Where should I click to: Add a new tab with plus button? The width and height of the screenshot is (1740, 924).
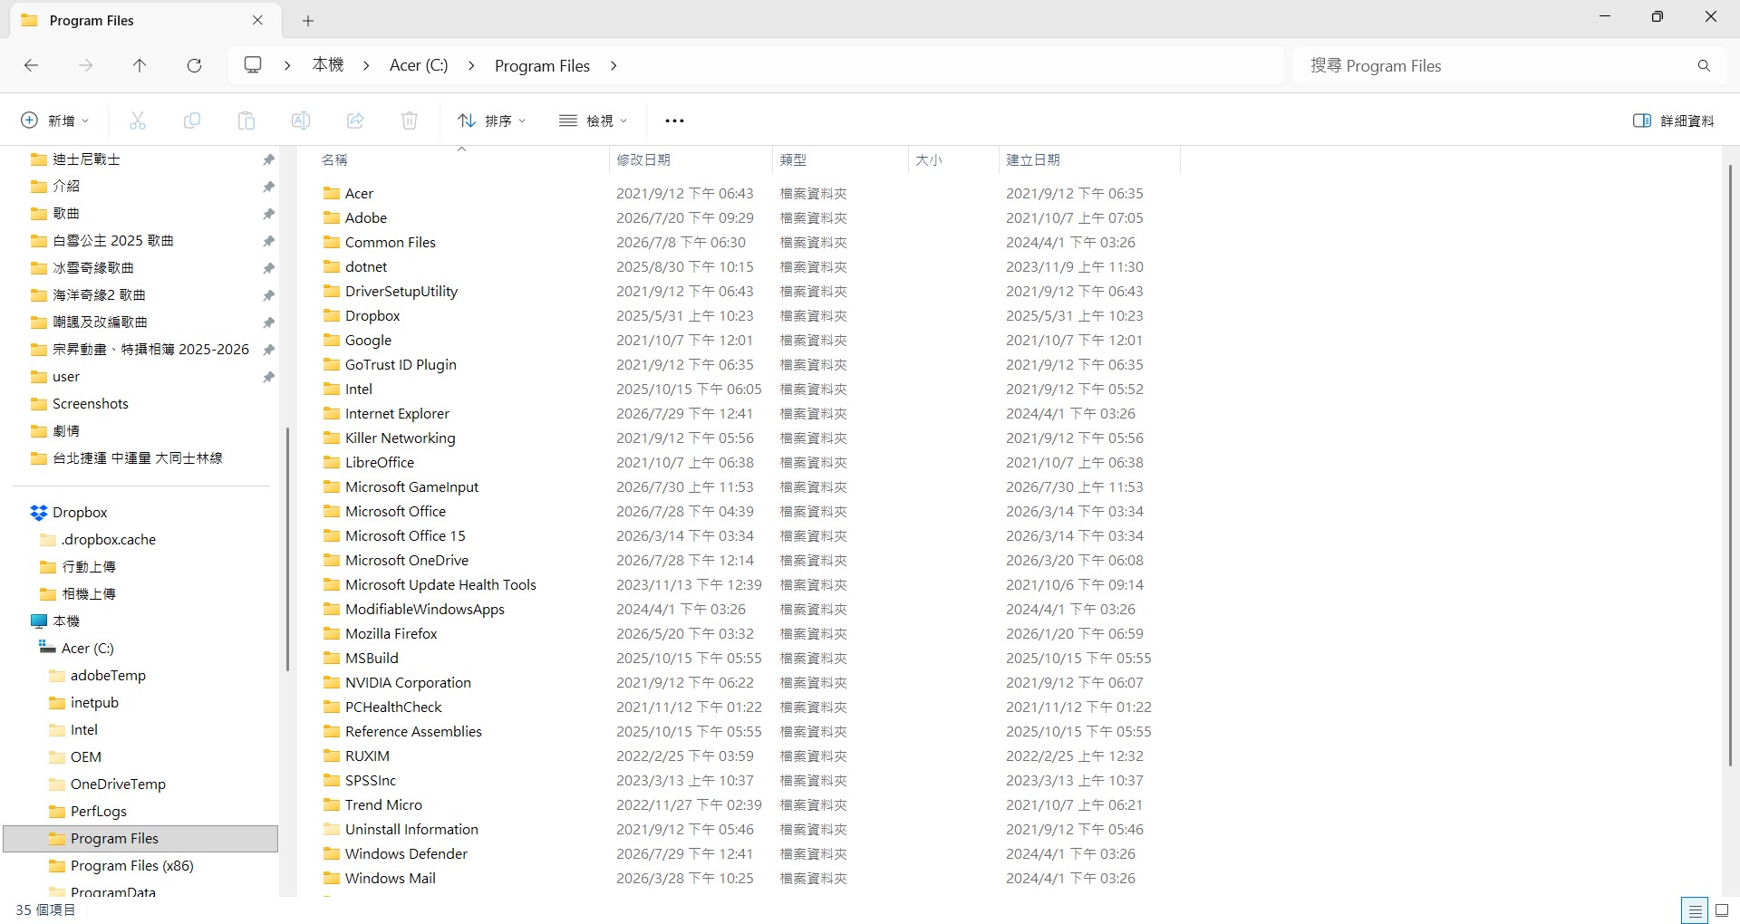point(308,20)
